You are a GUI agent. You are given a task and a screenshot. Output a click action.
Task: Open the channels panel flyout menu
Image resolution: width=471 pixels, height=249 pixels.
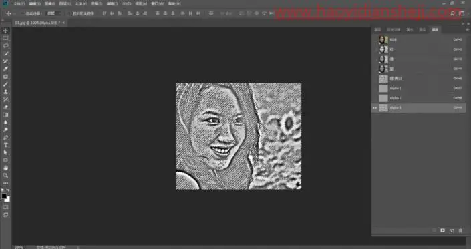[x=467, y=30]
